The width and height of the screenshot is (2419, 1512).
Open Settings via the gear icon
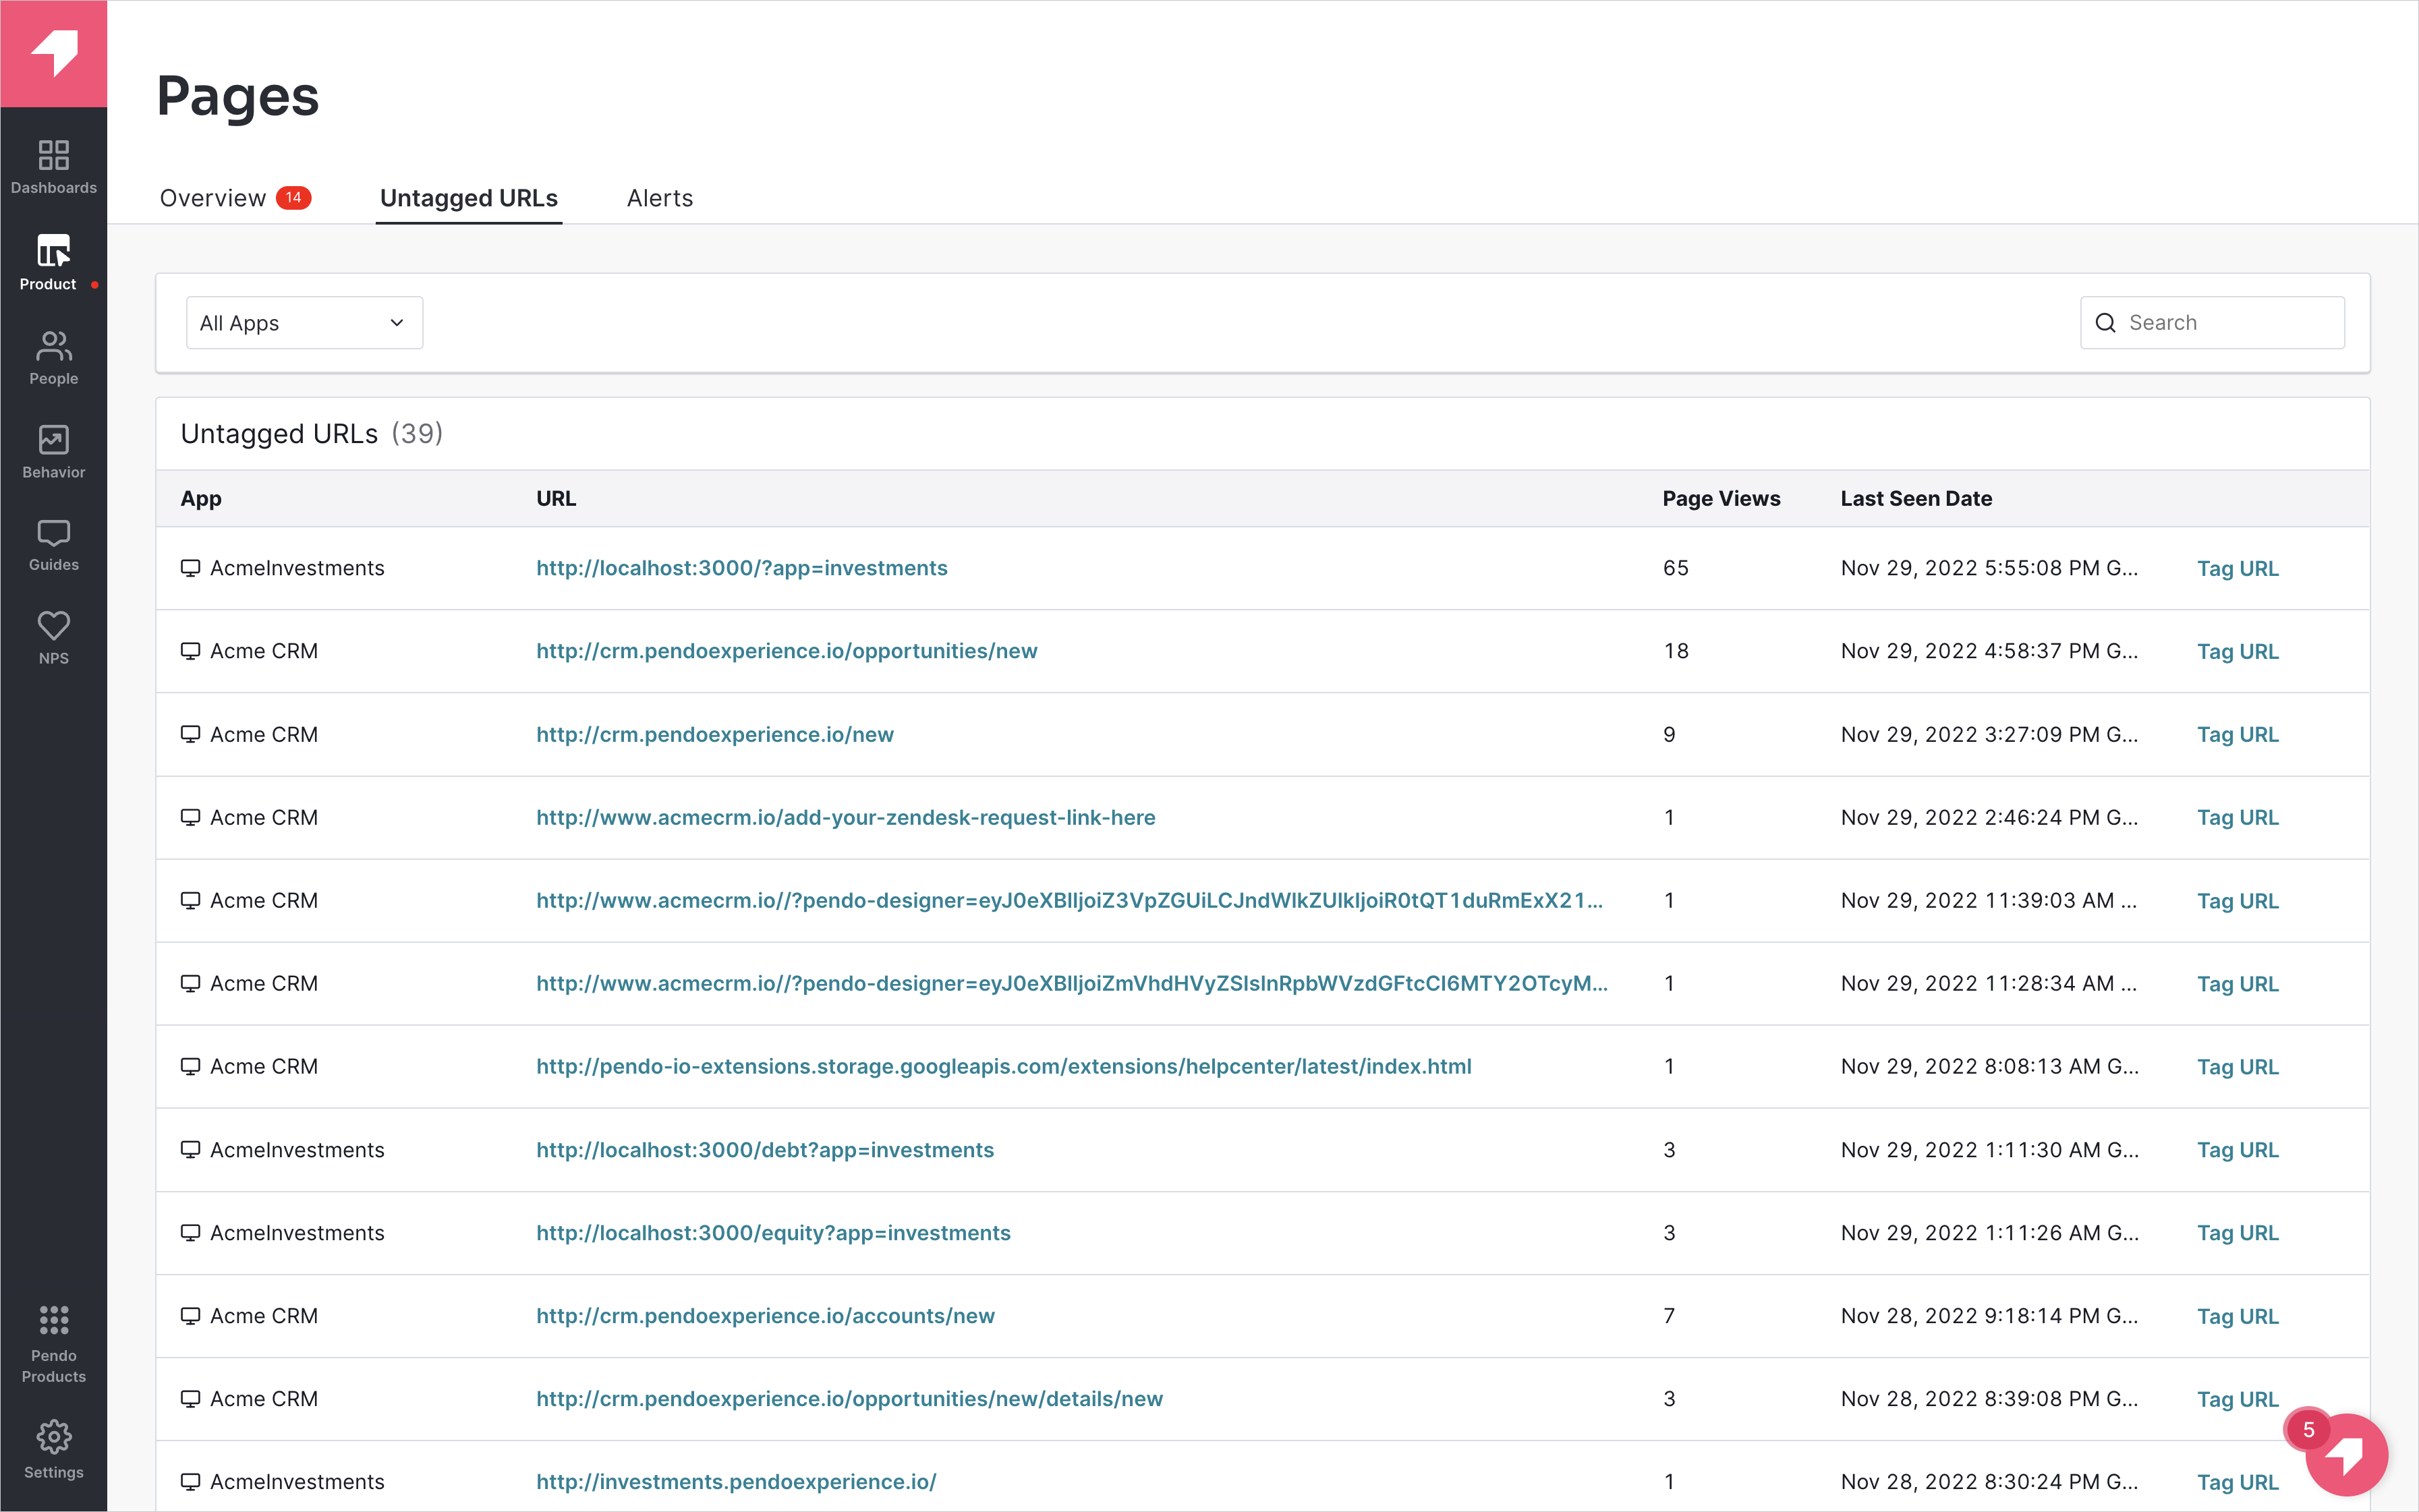click(53, 1449)
